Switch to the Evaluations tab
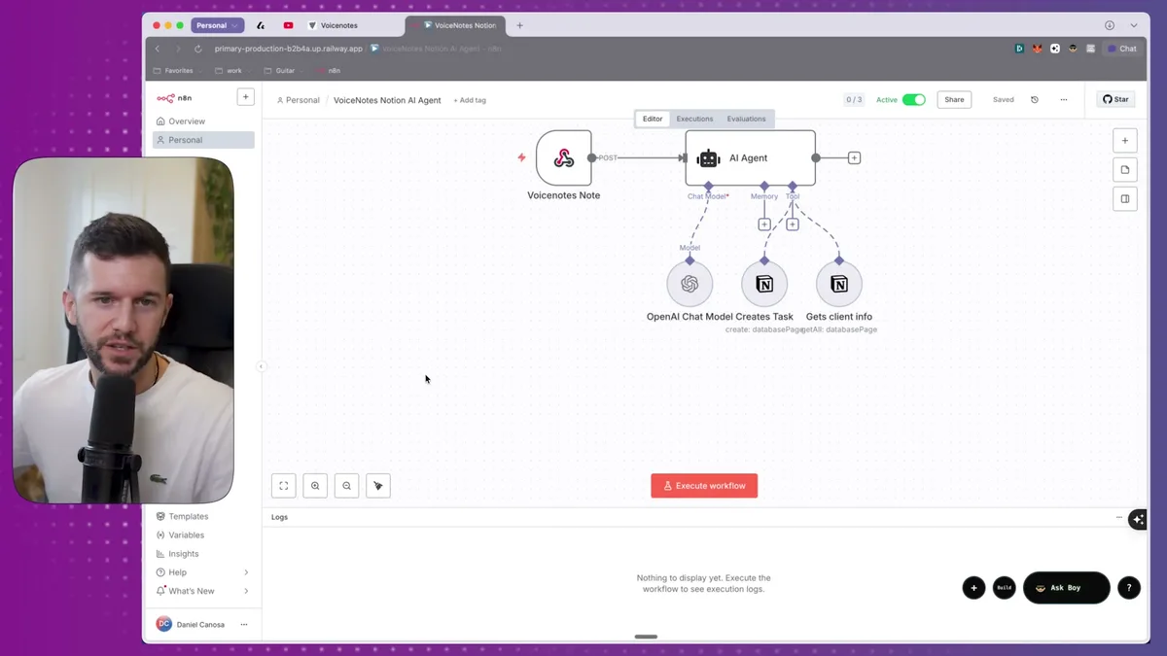This screenshot has height=656, width=1167. click(x=746, y=119)
